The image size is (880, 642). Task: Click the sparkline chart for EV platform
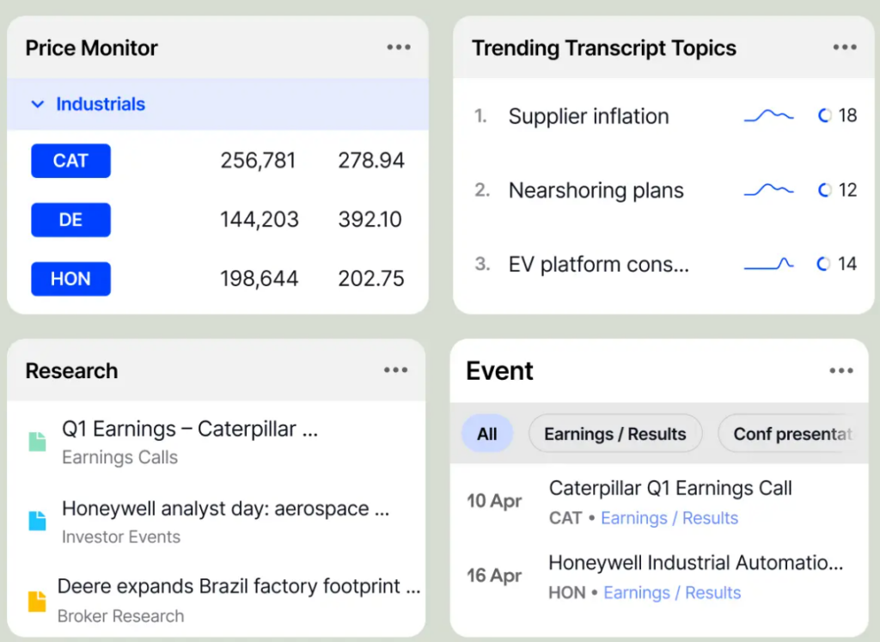click(x=769, y=264)
